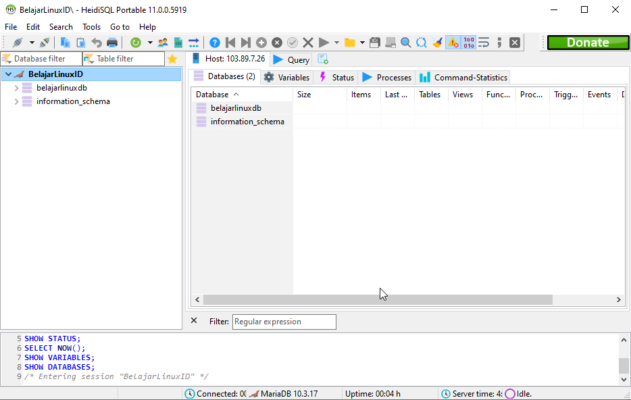
Task: Select belajarlinuxdb in the tree
Action: point(61,88)
